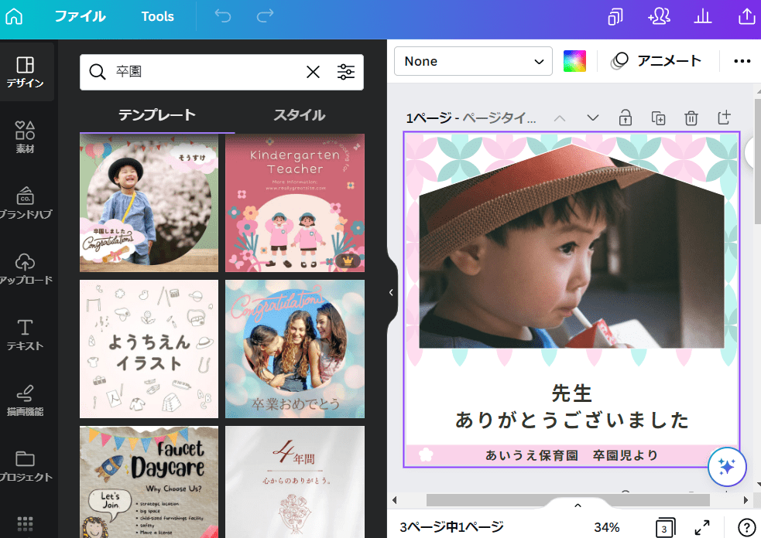761x538 pixels.
Task: Lock page 1
Action: coord(625,117)
